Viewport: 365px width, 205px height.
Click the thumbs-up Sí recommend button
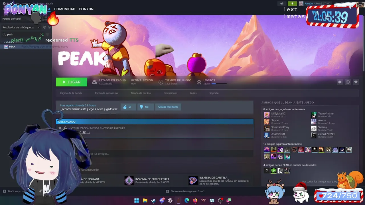[128, 107]
